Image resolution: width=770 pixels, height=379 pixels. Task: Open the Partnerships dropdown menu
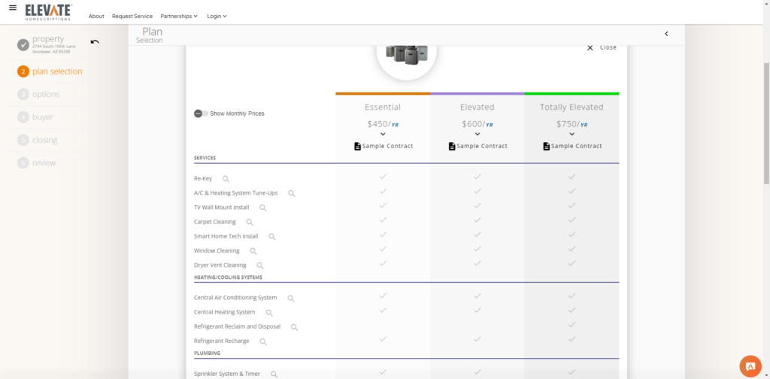pyautogui.click(x=179, y=16)
